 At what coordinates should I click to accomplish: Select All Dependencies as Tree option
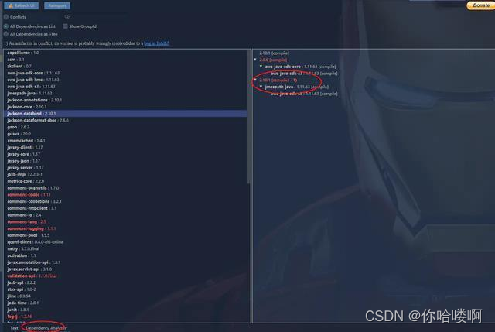tap(6, 34)
